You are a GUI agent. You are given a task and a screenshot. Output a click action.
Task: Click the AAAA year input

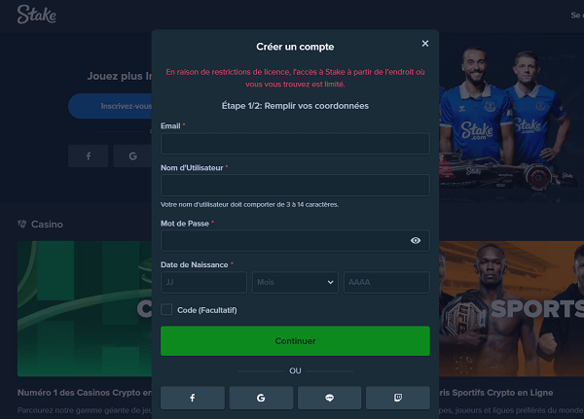386,283
